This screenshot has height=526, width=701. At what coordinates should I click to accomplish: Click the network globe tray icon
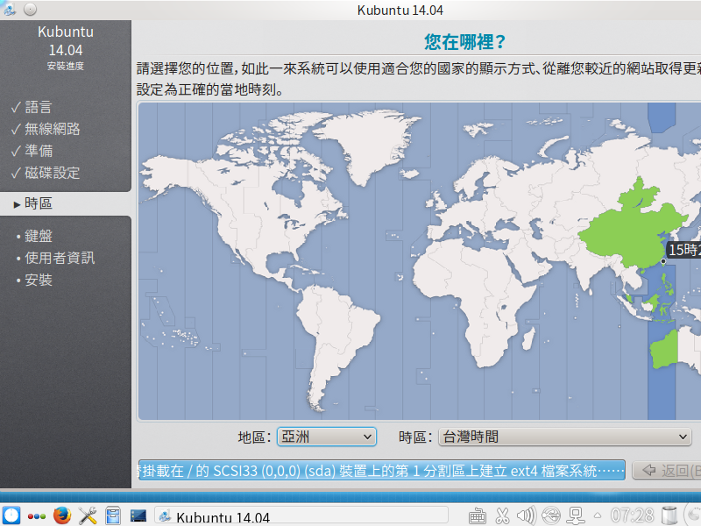[551, 516]
